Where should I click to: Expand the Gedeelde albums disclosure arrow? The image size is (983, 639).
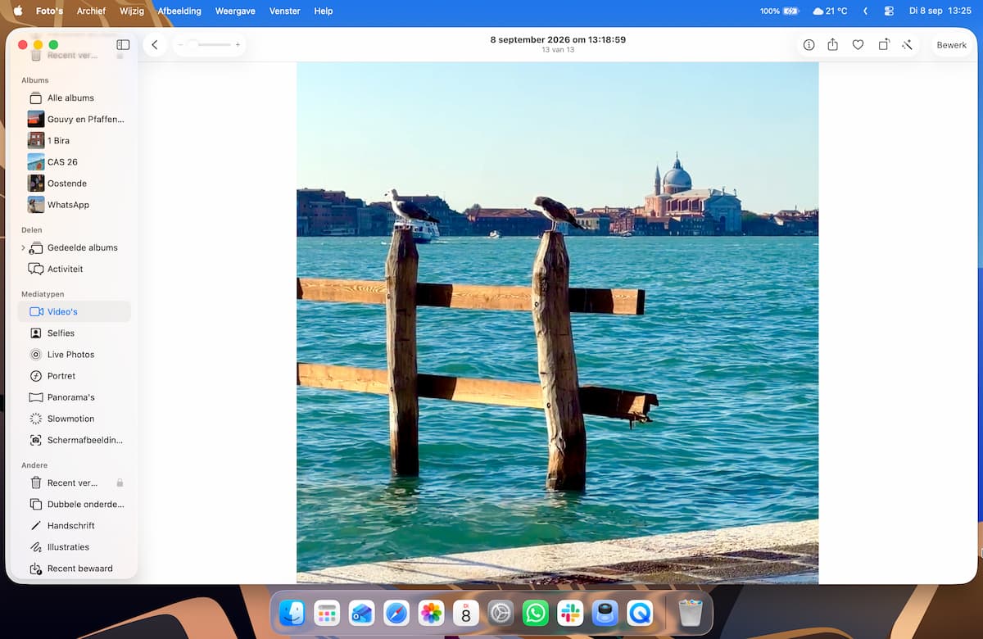point(23,247)
